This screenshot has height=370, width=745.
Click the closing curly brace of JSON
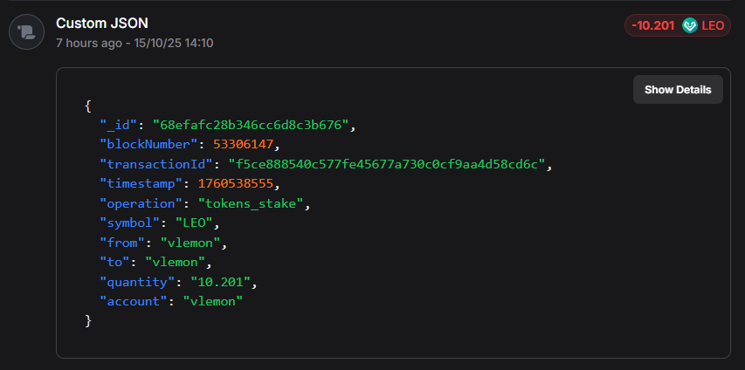click(88, 320)
